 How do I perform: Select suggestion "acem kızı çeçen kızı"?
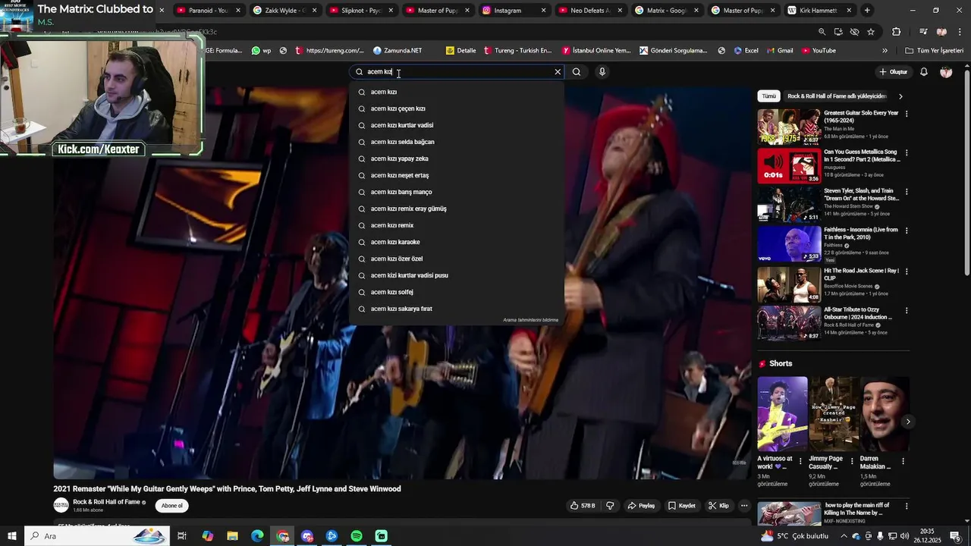pyautogui.click(x=457, y=108)
